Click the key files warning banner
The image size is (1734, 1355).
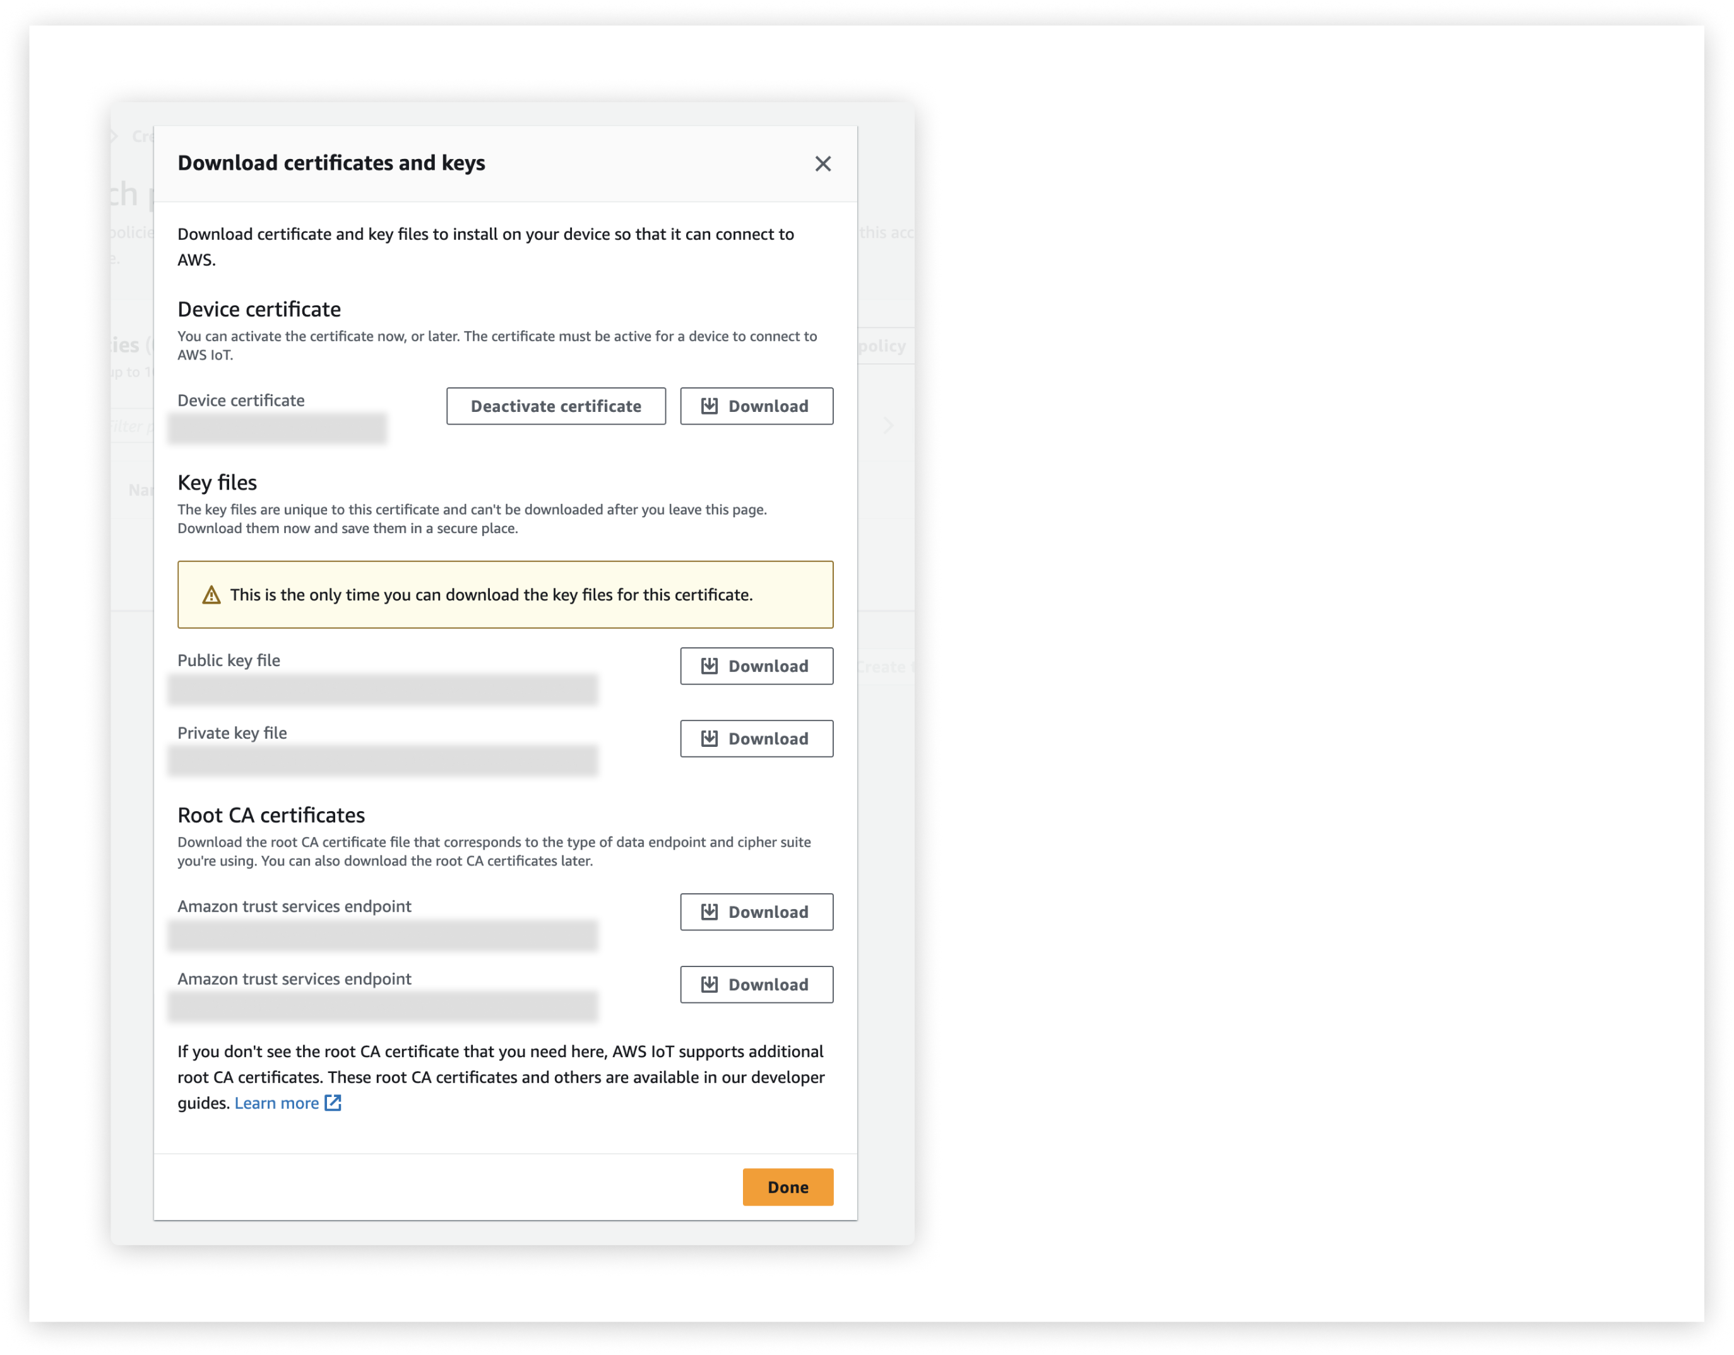[x=505, y=594]
